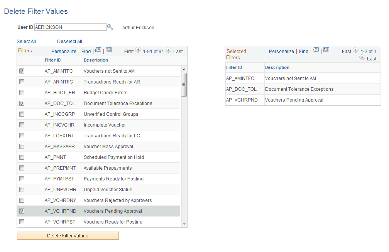Show next rows with the Filters grid arrow
389x252 pixels.
[168, 50]
